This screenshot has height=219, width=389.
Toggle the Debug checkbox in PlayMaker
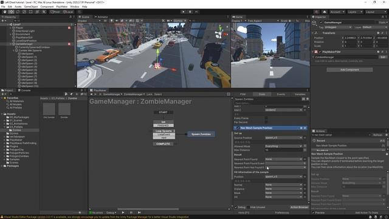coord(236,207)
